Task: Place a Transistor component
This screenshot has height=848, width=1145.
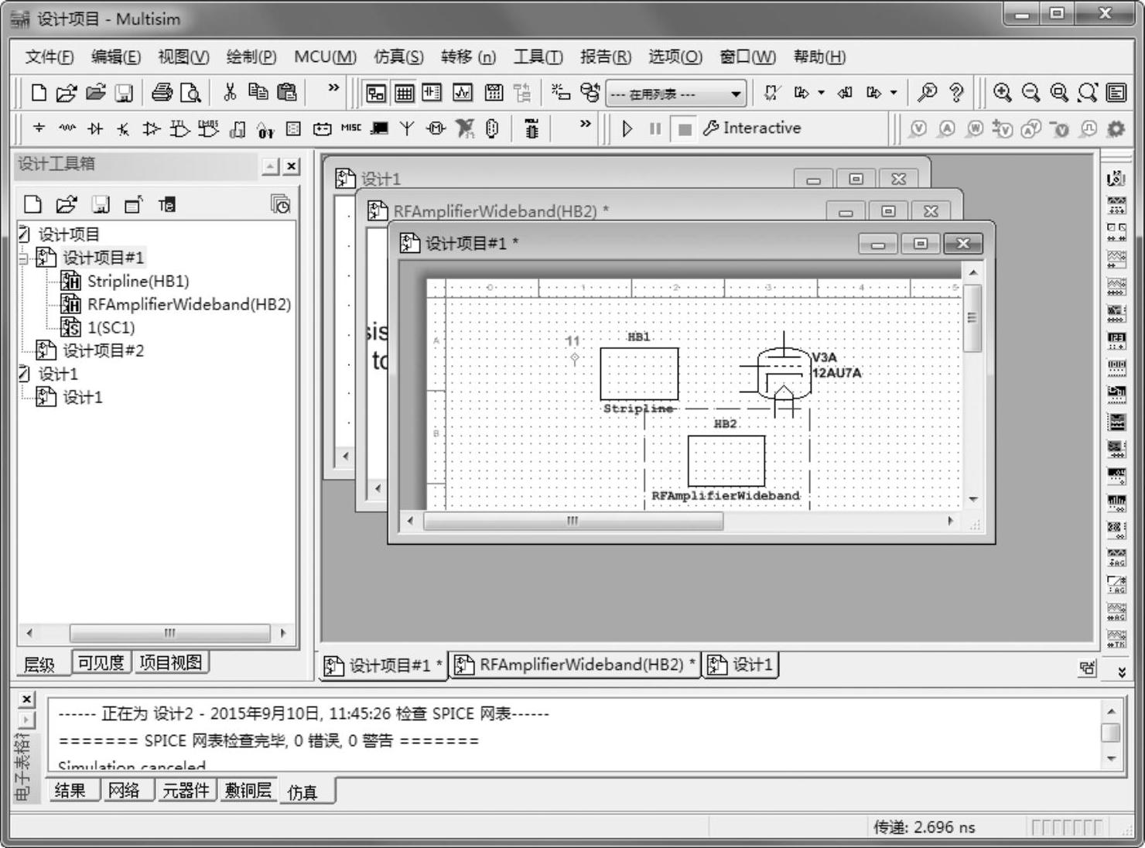Action: pos(123,128)
